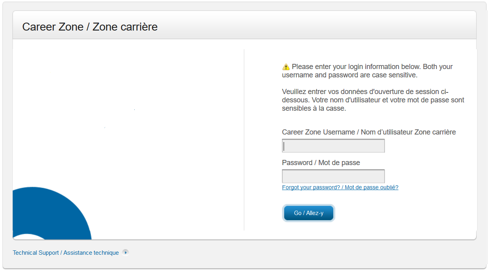Focus the Career Zone Username field

click(333, 146)
